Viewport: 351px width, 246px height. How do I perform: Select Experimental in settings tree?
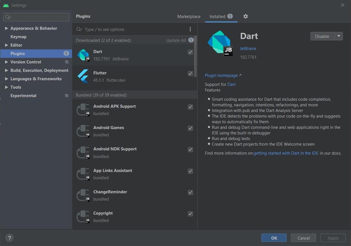(x=23, y=96)
